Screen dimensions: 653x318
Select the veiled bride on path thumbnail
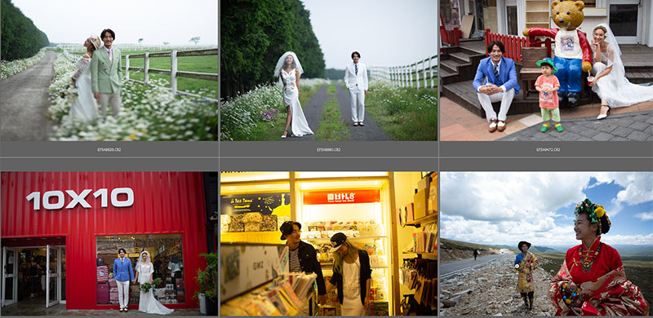(x=329, y=70)
